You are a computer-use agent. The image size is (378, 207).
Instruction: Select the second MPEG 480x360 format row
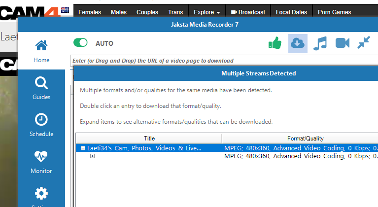click(x=227, y=156)
